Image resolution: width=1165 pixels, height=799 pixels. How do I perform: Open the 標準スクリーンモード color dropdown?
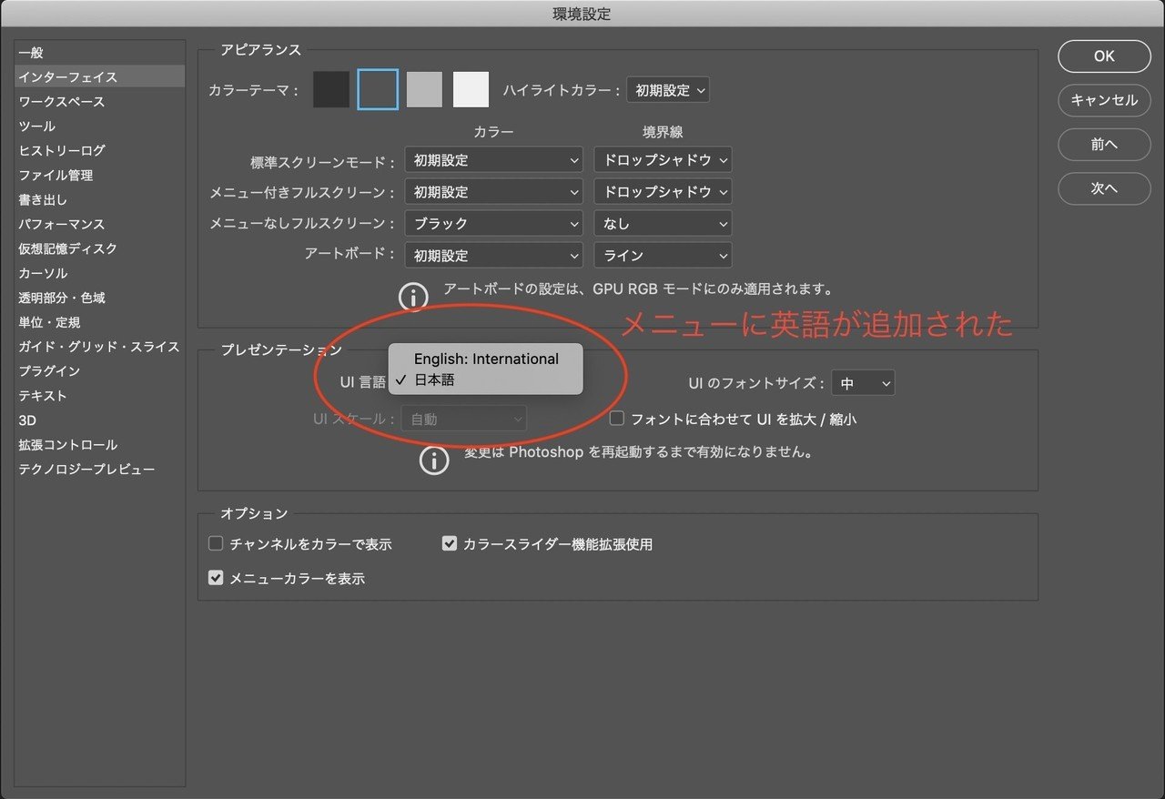492,159
